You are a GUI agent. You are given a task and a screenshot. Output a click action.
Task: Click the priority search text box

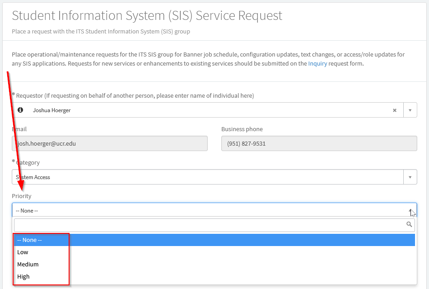(208, 225)
